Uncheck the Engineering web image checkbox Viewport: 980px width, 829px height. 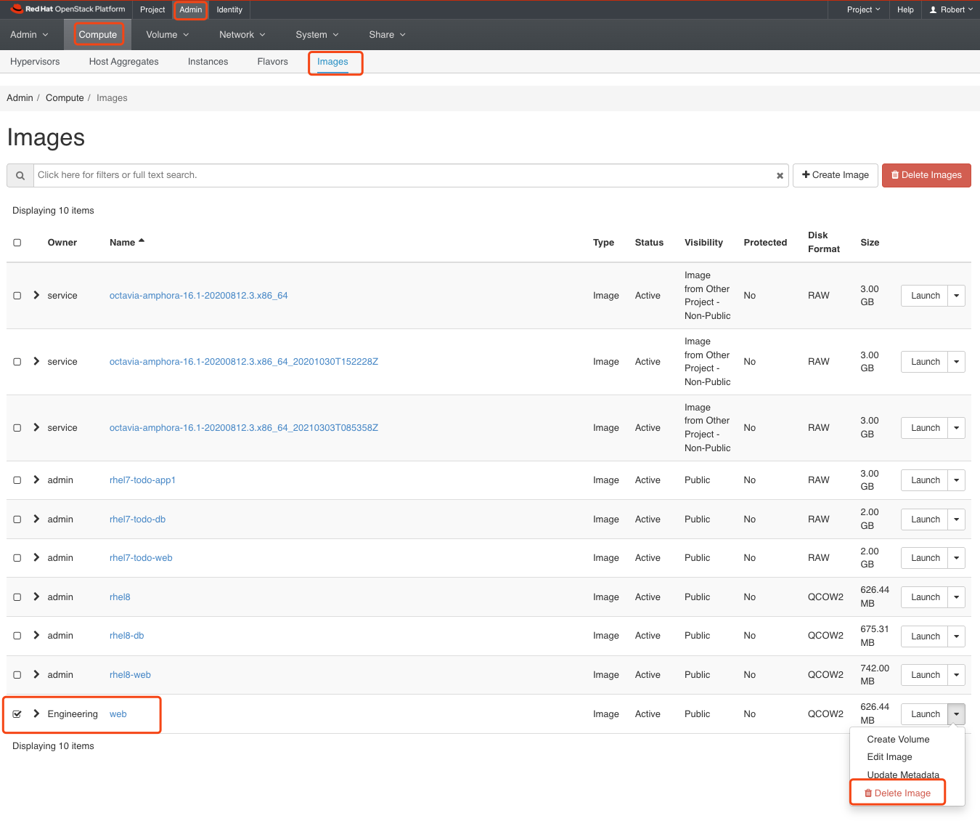[17, 714]
